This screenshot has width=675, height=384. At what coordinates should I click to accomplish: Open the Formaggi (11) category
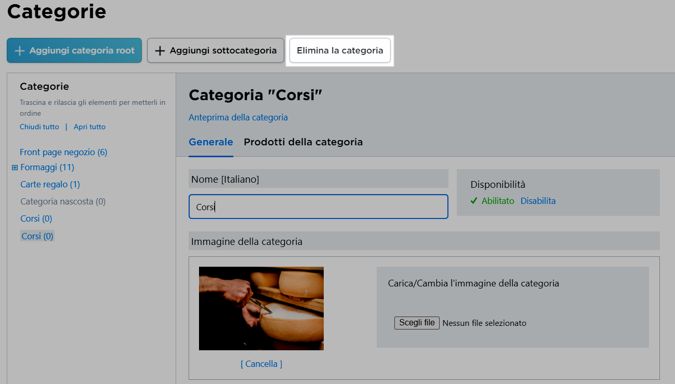coord(47,167)
